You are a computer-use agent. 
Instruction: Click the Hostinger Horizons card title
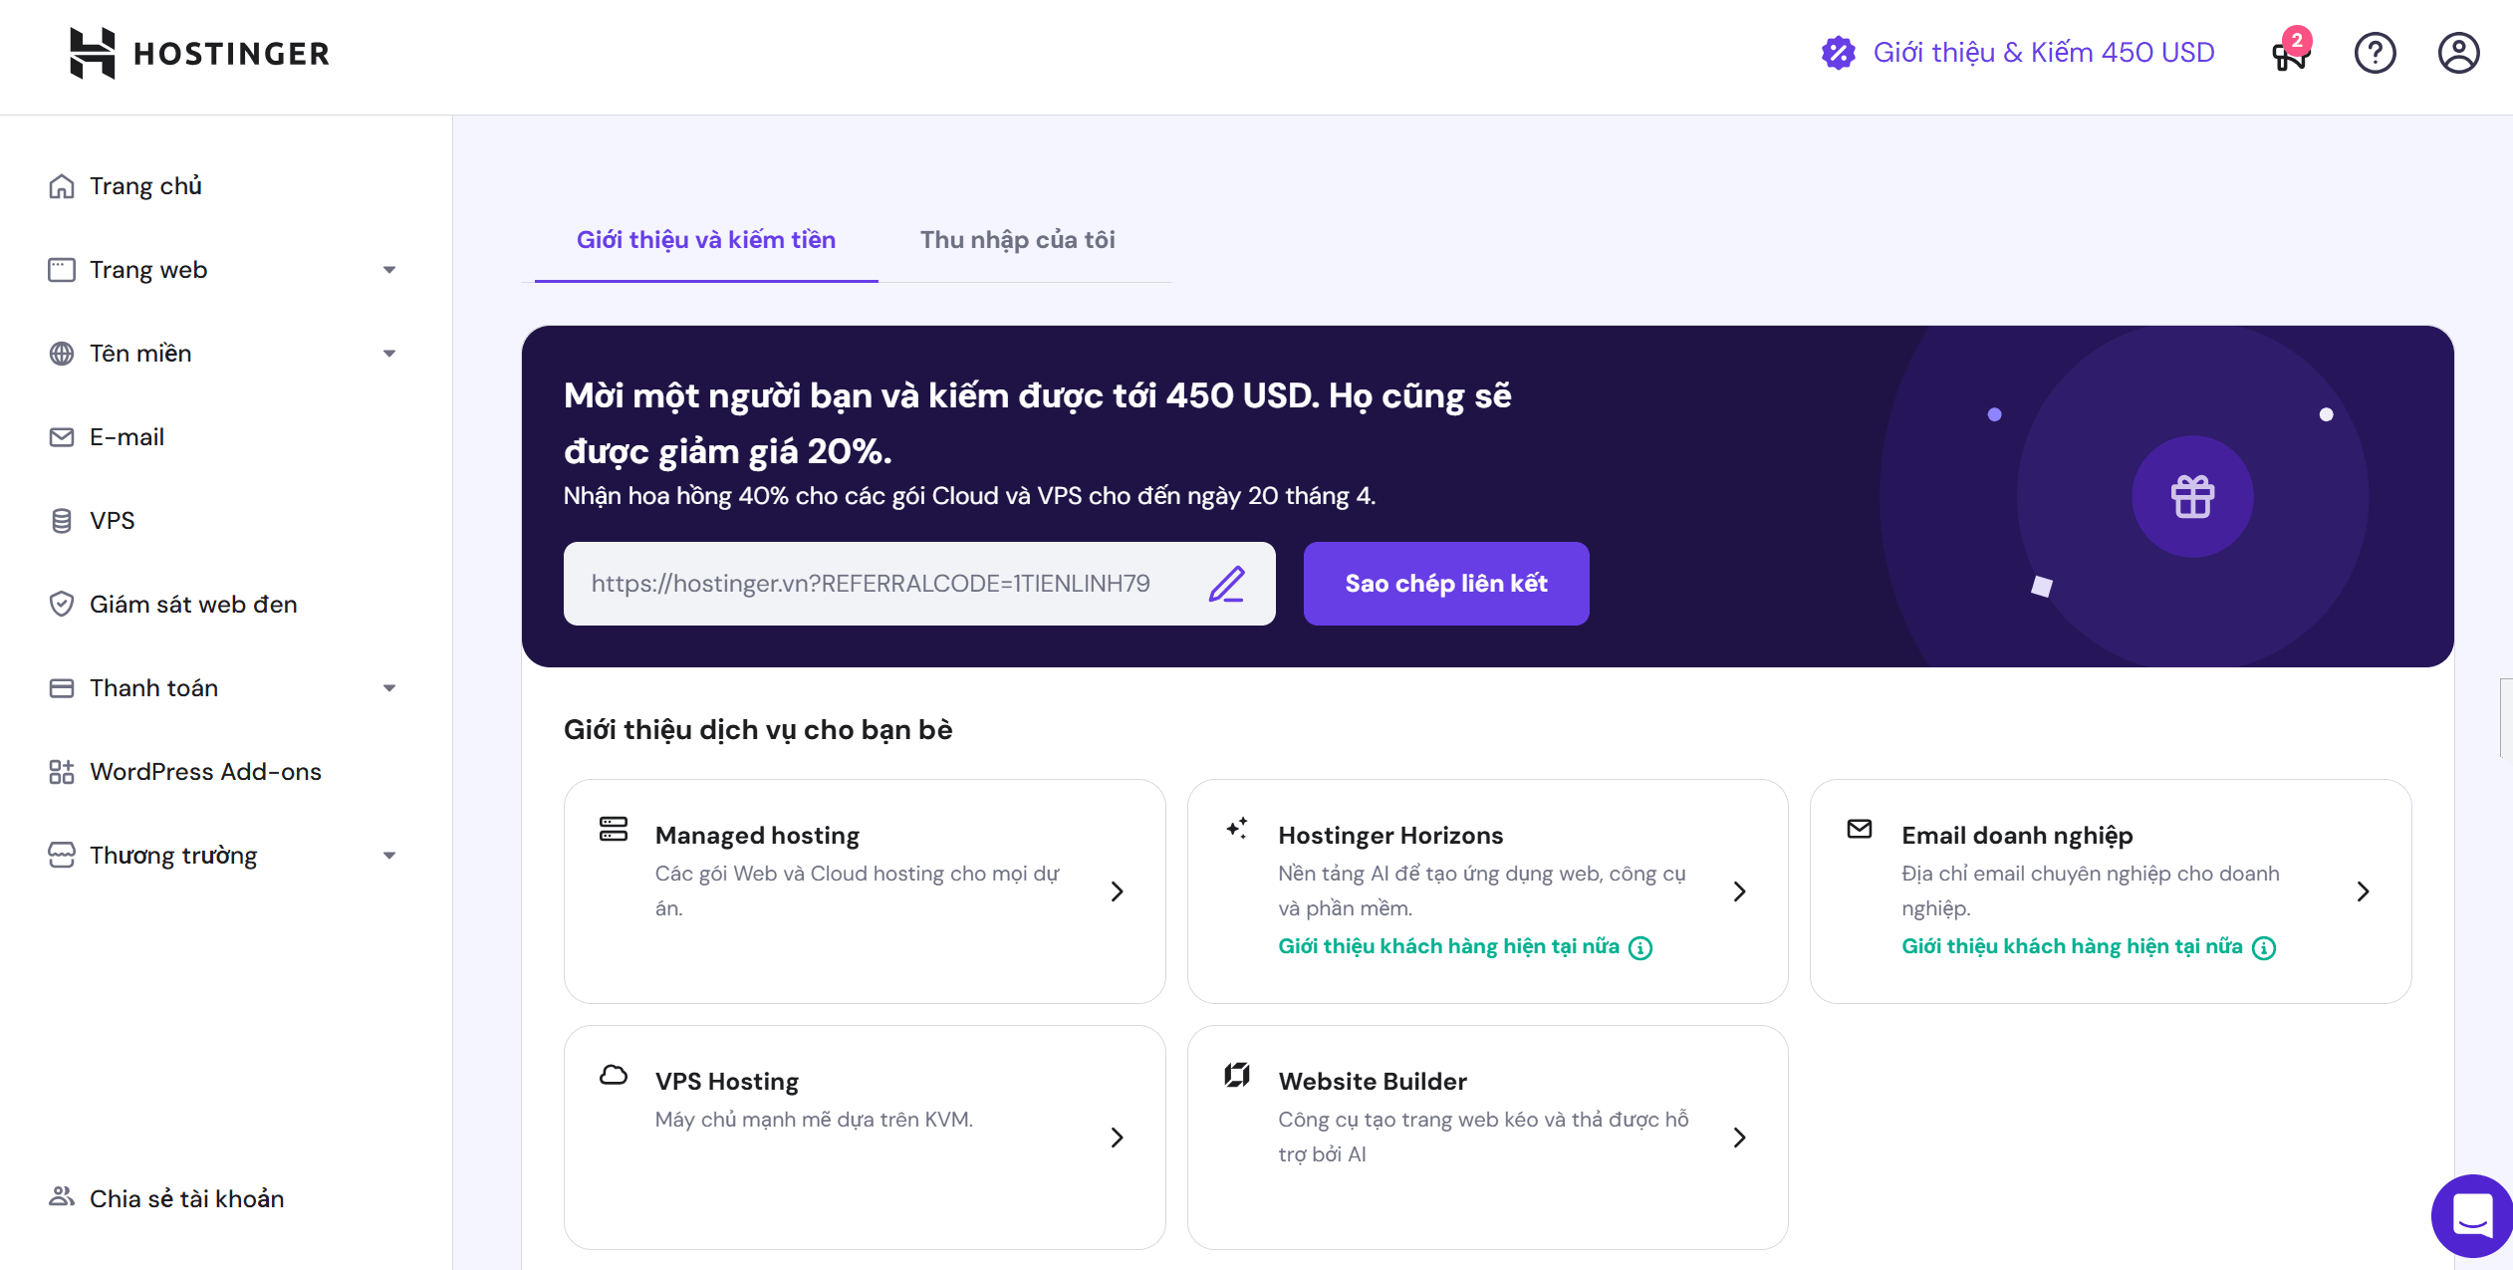click(x=1390, y=836)
